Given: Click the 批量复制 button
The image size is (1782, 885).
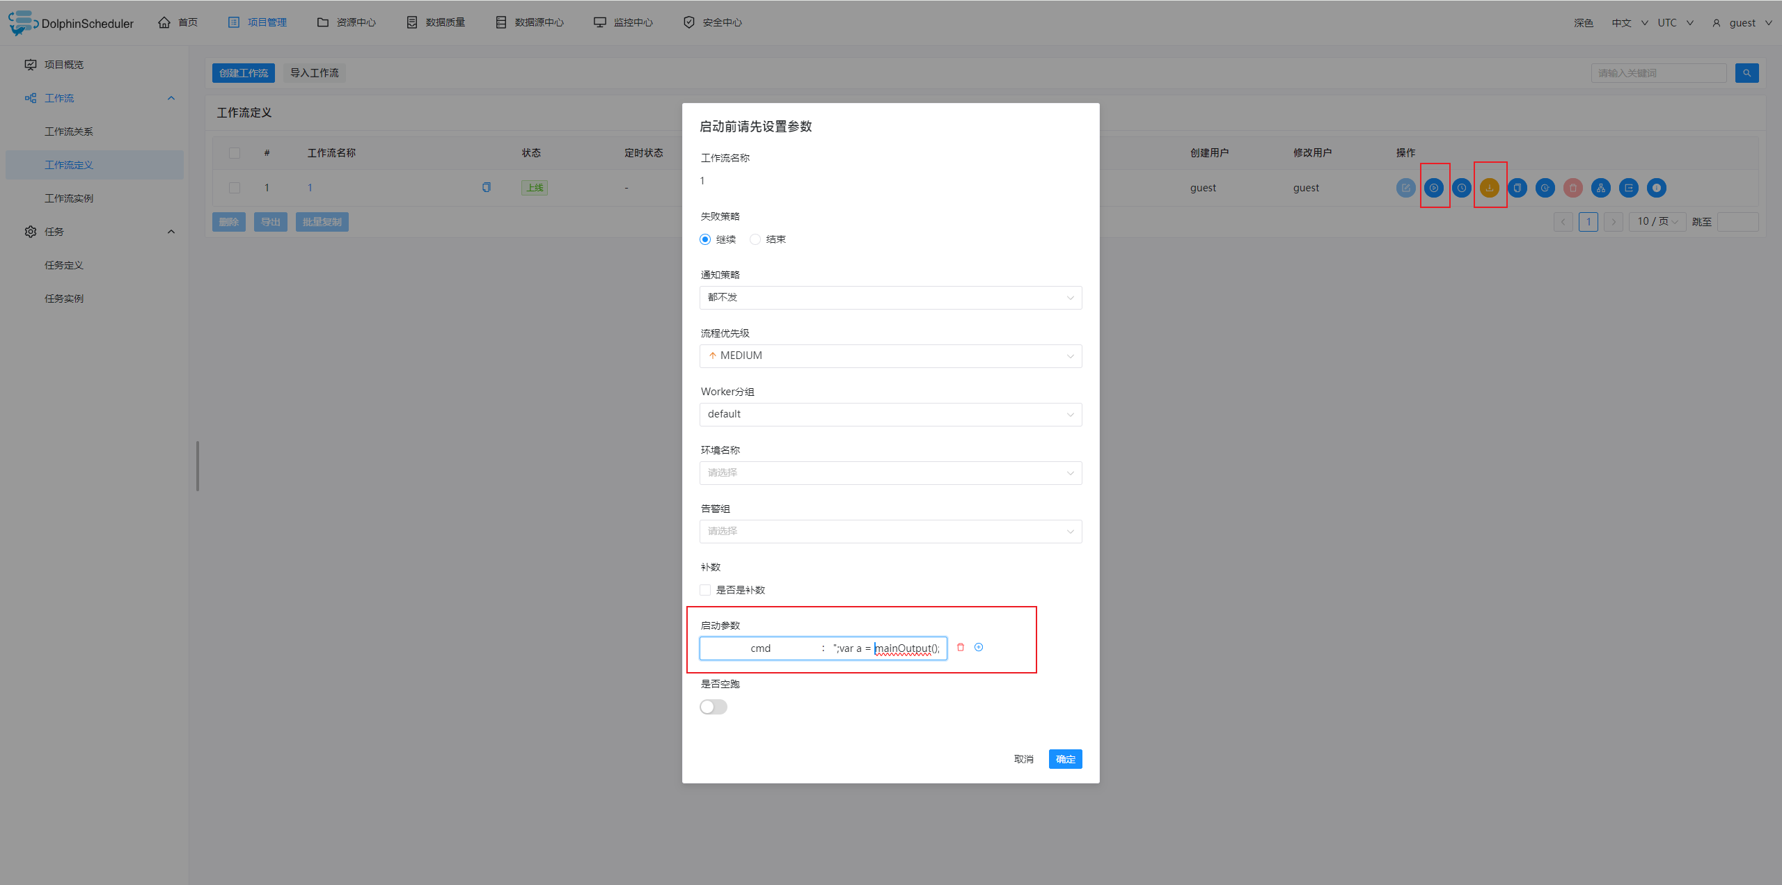Looking at the screenshot, I should [x=322, y=222].
